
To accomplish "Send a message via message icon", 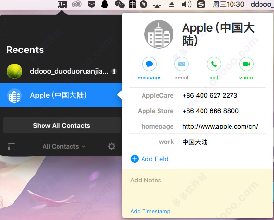I will click(x=149, y=64).
